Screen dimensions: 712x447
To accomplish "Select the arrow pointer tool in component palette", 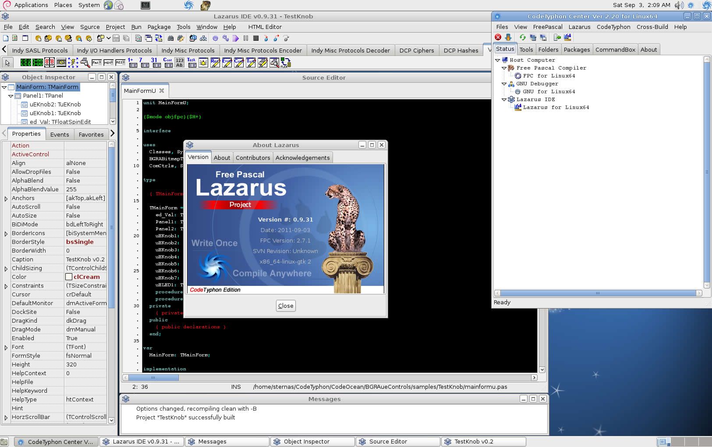I will click(7, 63).
